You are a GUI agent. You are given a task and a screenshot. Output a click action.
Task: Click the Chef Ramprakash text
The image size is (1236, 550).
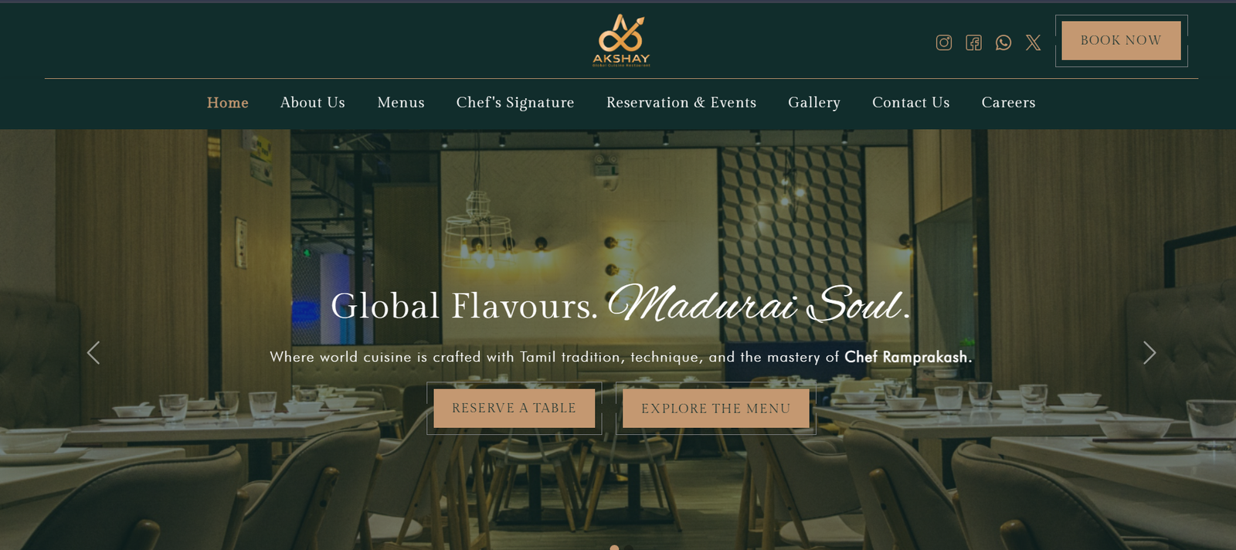click(906, 357)
